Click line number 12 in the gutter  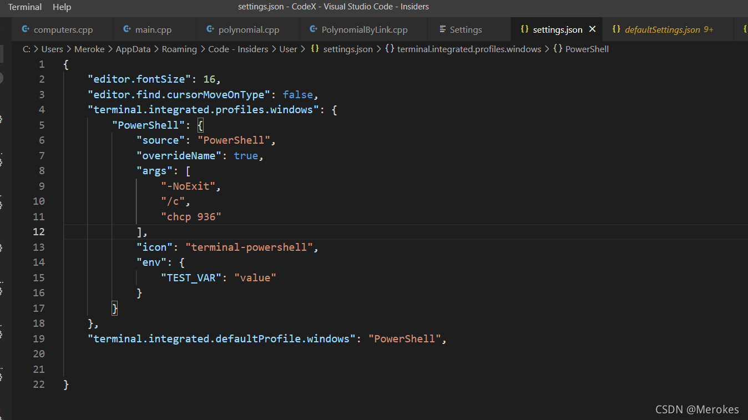(x=39, y=232)
